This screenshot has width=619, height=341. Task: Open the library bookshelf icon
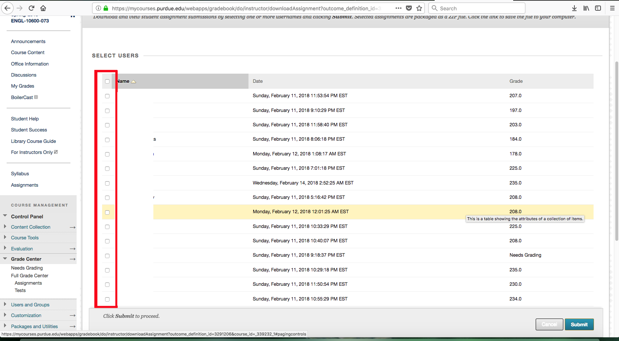pyautogui.click(x=586, y=8)
